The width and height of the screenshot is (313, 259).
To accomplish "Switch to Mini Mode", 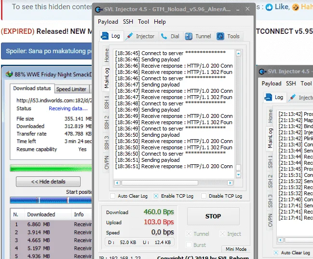I will (x=236, y=249).
